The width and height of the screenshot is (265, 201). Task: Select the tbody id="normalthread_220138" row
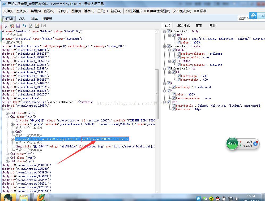click(26, 165)
